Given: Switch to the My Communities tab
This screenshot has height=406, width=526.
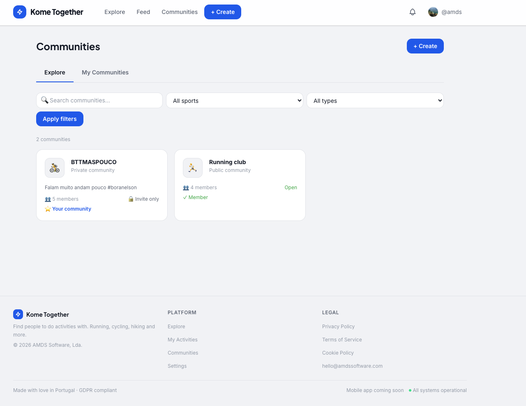Looking at the screenshot, I should tap(105, 72).
